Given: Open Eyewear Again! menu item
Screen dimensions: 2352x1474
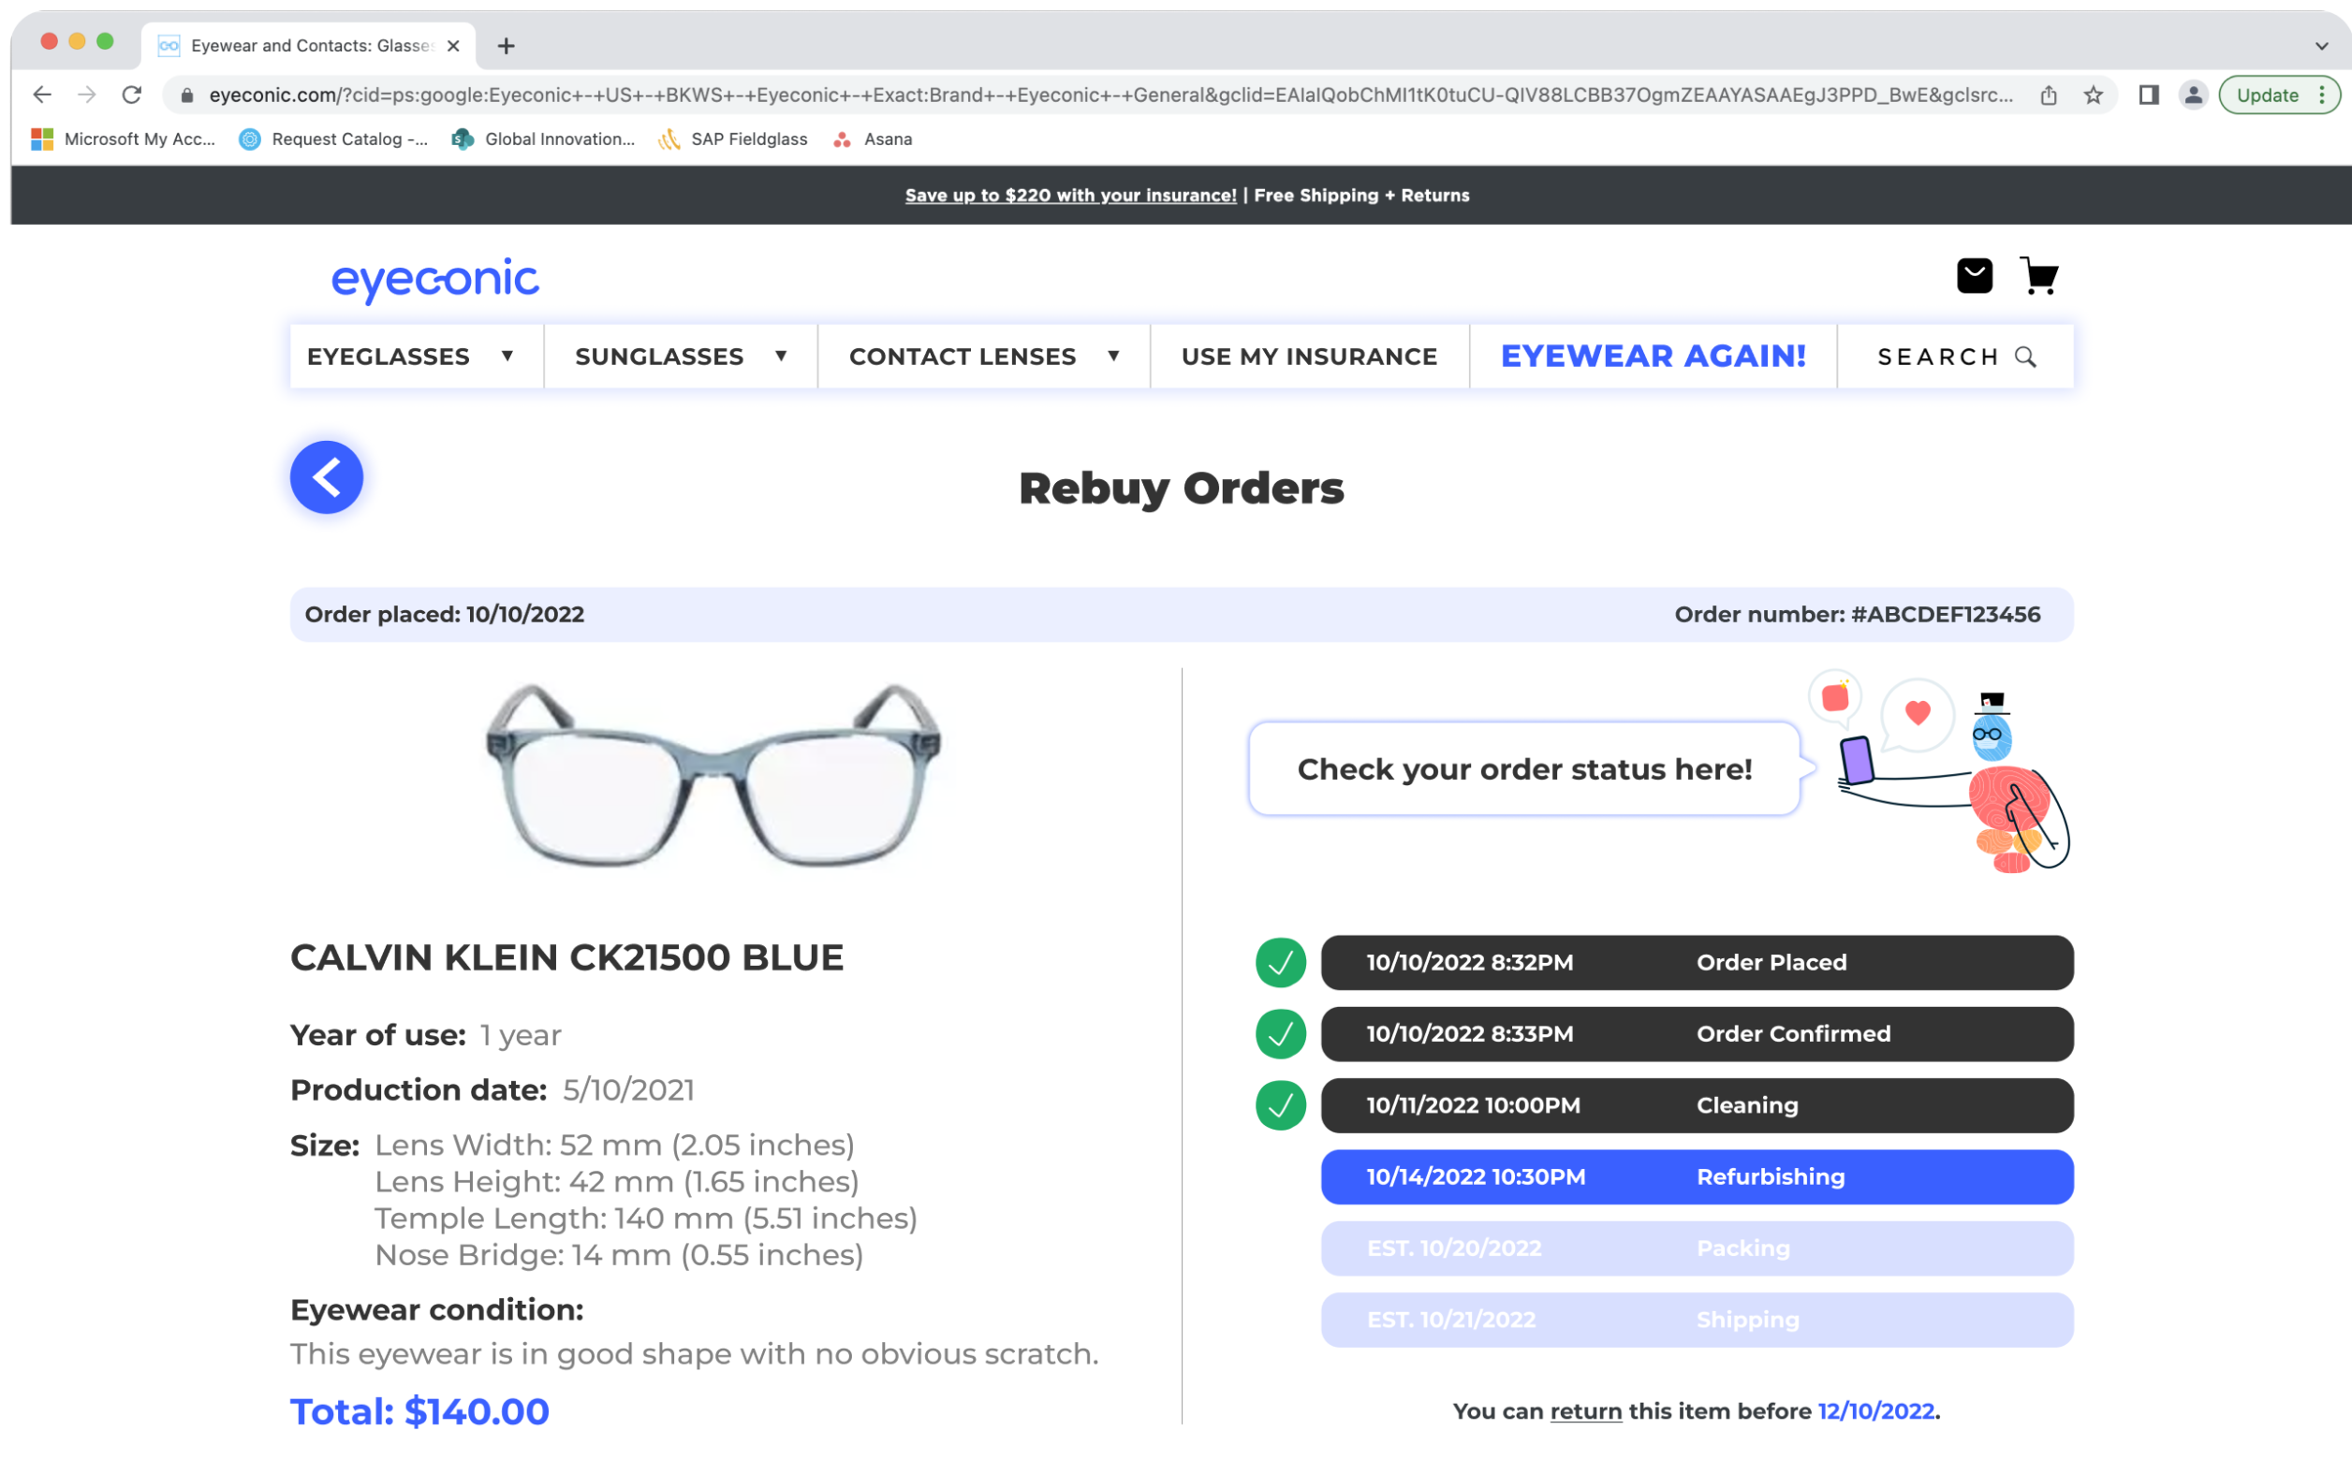Looking at the screenshot, I should (1653, 357).
